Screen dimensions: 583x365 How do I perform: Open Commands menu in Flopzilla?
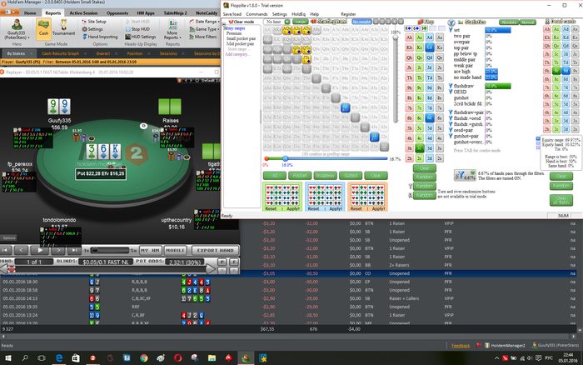257,14
